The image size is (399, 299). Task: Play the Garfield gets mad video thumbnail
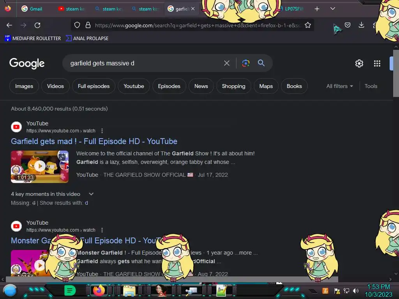40,167
